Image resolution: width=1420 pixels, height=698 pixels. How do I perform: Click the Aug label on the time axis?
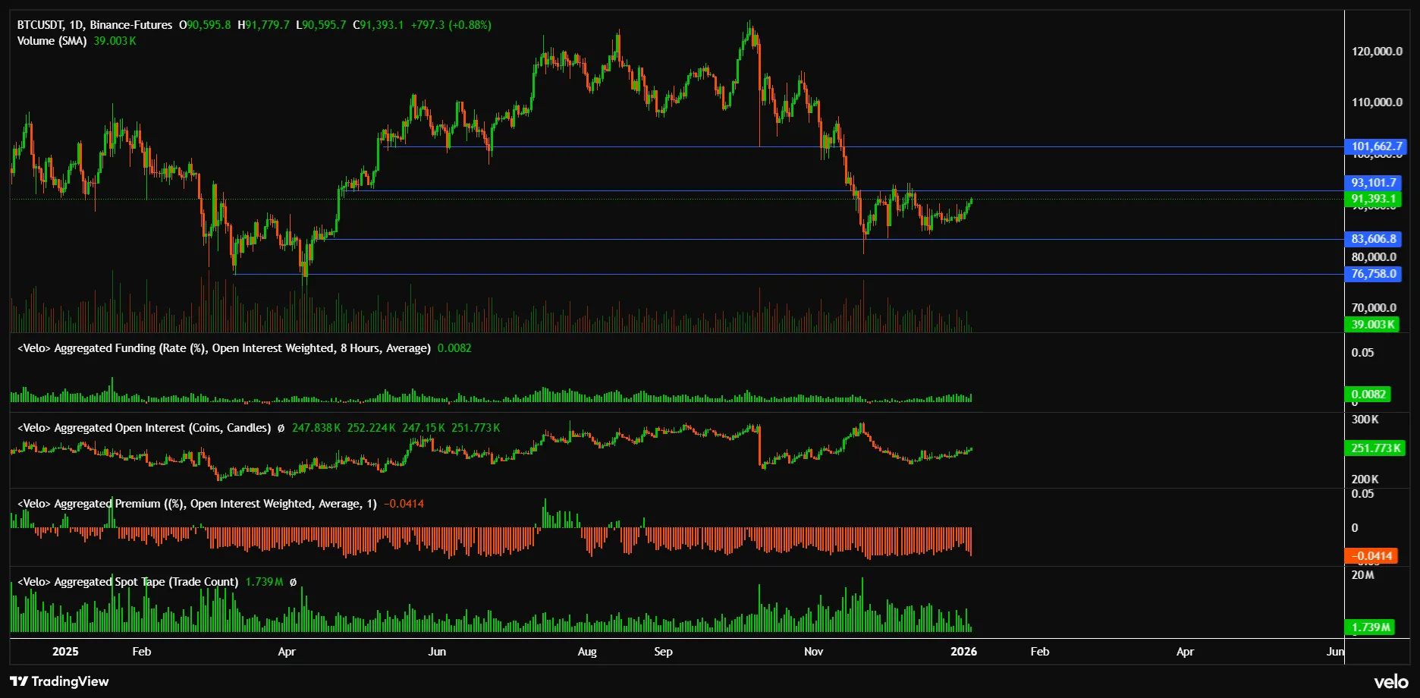587,652
